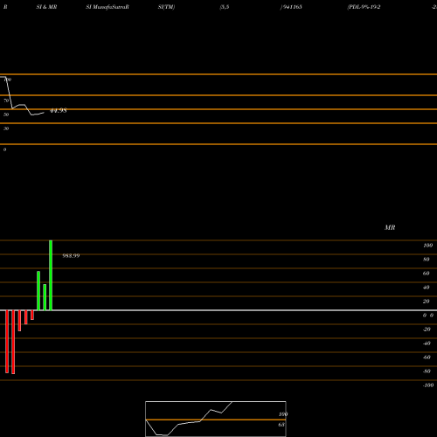The image size is (437, 437).
Task: Click the -40 label on MR axis
Action: 427,343
